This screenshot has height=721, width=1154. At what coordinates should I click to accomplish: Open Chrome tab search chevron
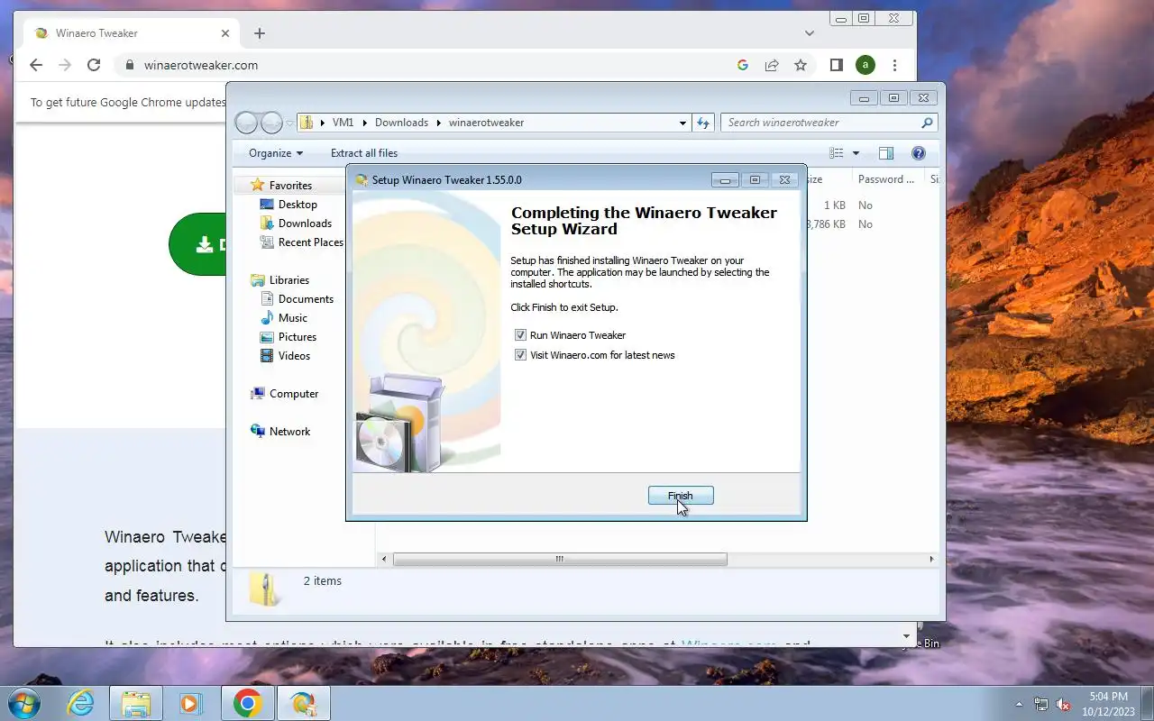810,33
